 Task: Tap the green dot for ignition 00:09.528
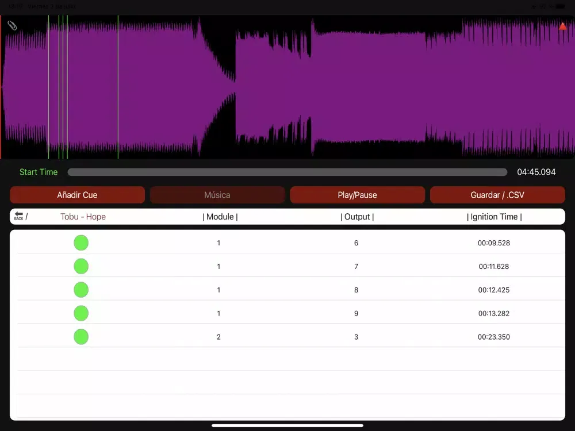click(x=81, y=243)
